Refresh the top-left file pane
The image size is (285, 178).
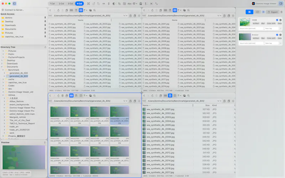pos(58,10)
